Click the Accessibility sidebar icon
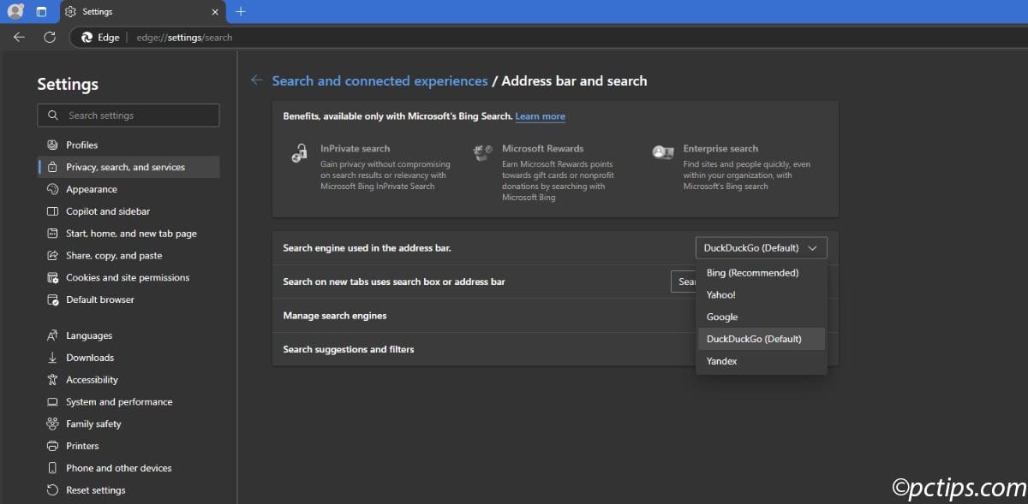Screen dimensions: 1028x504 click(x=52, y=380)
